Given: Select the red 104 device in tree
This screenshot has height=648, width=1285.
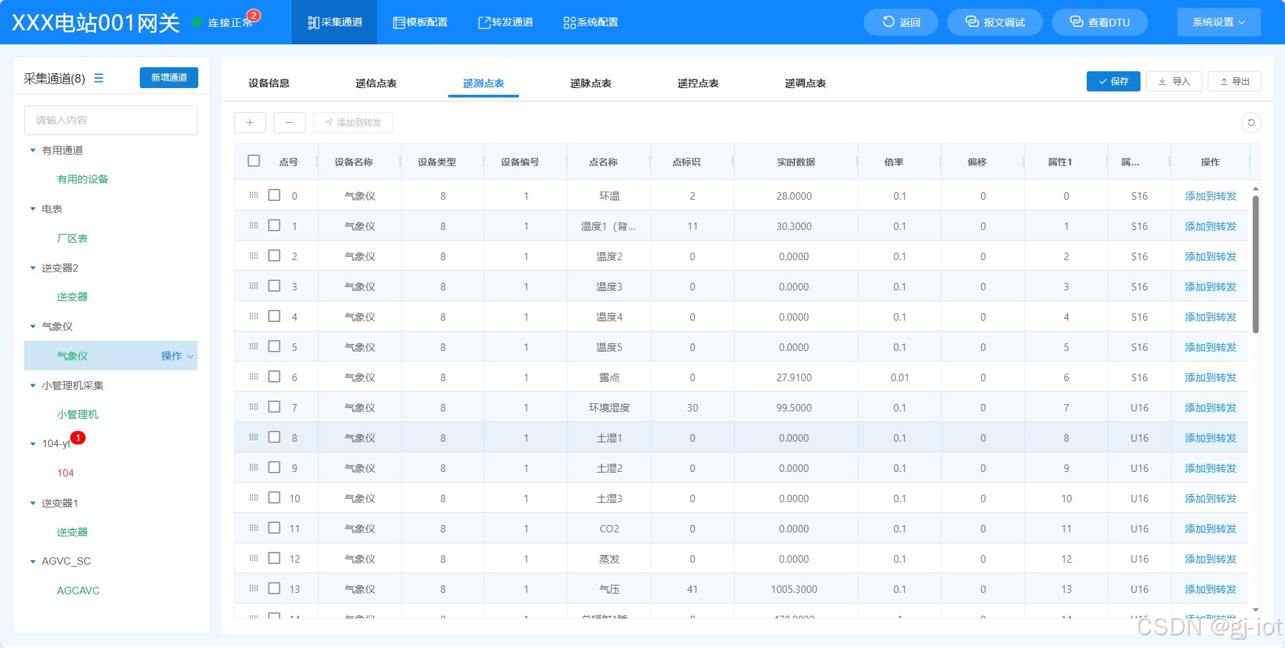Looking at the screenshot, I should pyautogui.click(x=65, y=473).
